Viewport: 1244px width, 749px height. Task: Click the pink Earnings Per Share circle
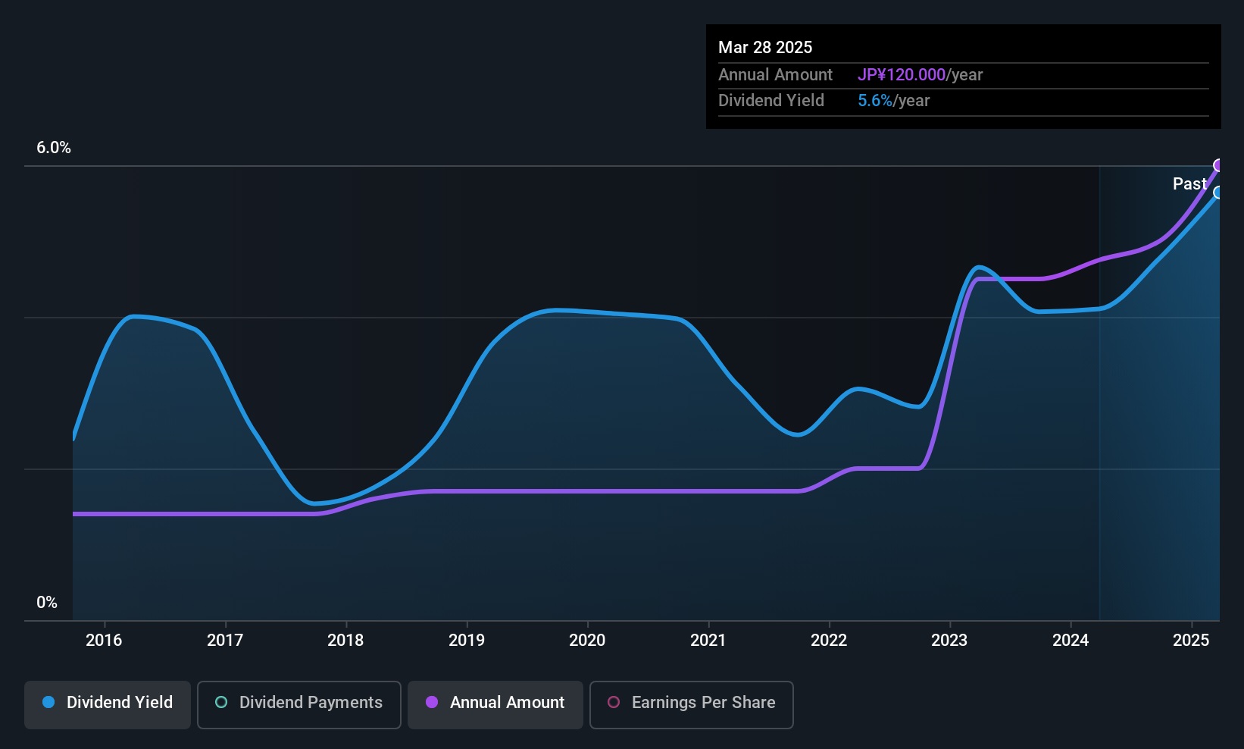(x=614, y=702)
